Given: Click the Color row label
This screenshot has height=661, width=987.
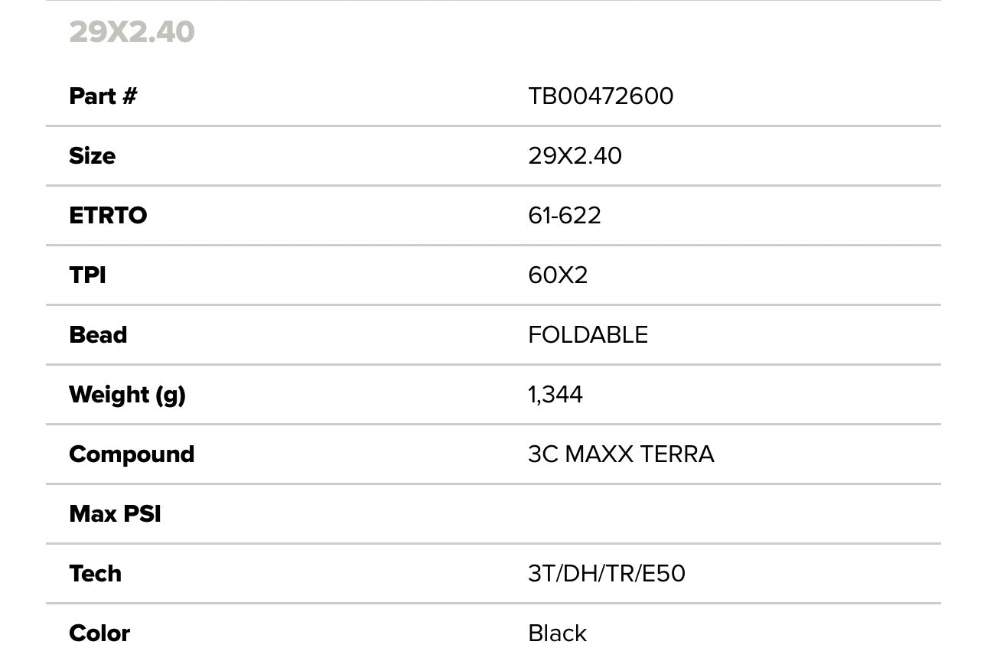Looking at the screenshot, I should pos(99,633).
